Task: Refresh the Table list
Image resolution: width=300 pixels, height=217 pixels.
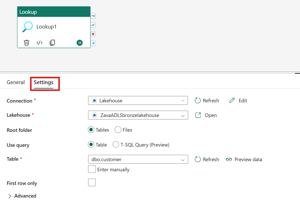Action: [207, 159]
